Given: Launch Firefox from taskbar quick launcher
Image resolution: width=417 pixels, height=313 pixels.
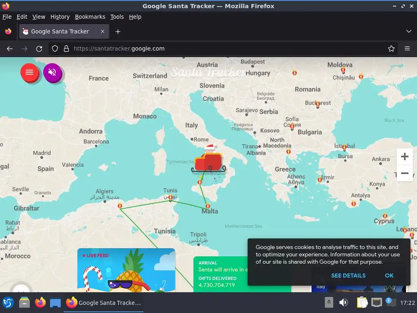Looking at the screenshot, I should [x=40, y=303].
